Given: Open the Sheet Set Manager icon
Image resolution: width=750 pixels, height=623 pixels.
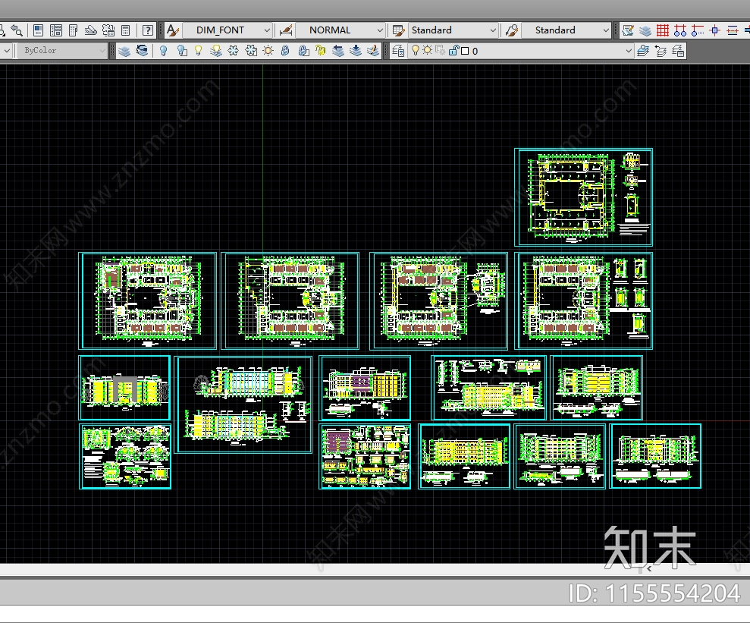Looking at the screenshot, I should (x=90, y=30).
